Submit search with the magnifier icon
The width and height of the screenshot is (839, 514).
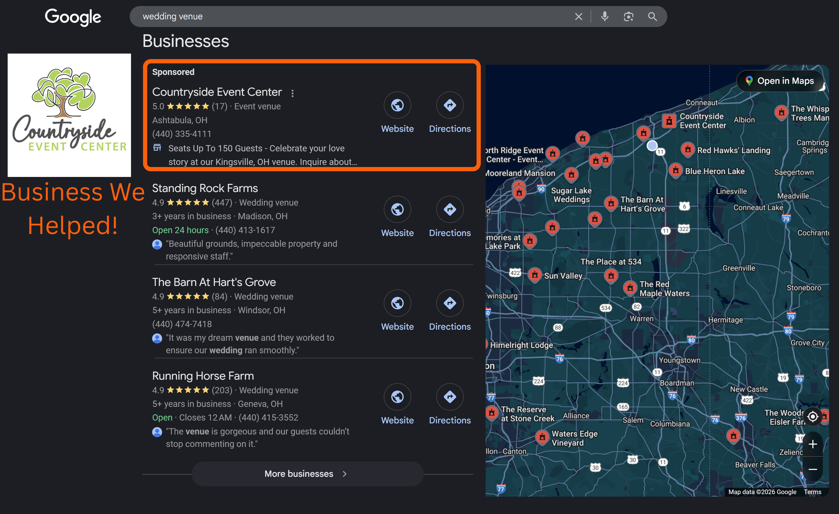point(652,17)
